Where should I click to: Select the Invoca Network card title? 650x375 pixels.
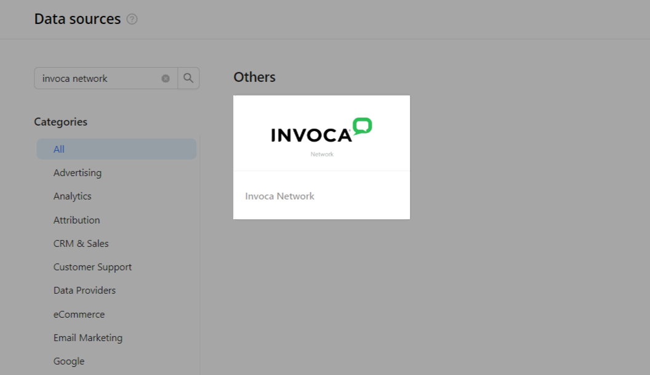[x=280, y=196]
